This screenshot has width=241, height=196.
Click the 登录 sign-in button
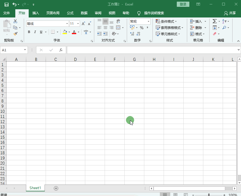183,4
